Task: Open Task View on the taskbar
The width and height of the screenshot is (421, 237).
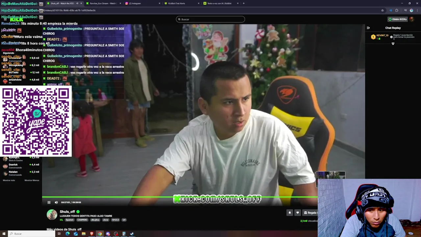Action: click(59, 234)
